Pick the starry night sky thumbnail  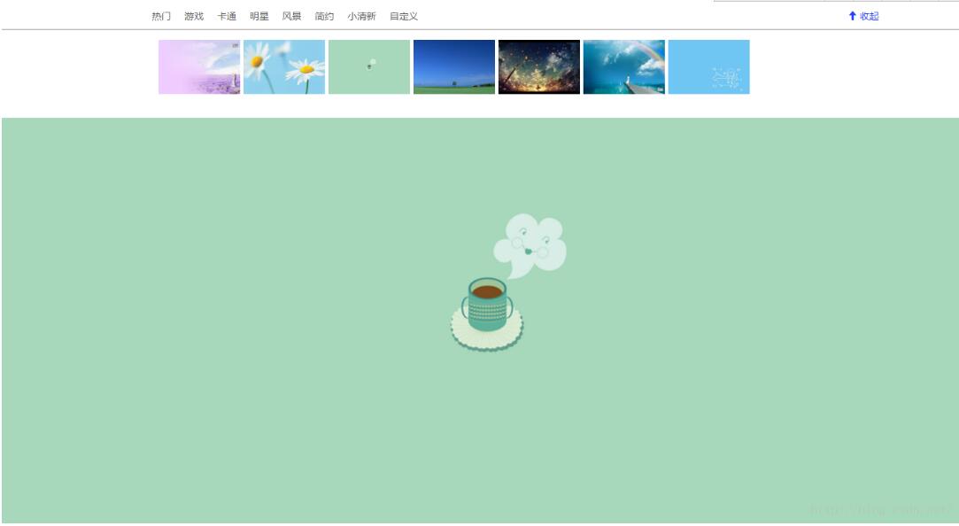[x=539, y=66]
